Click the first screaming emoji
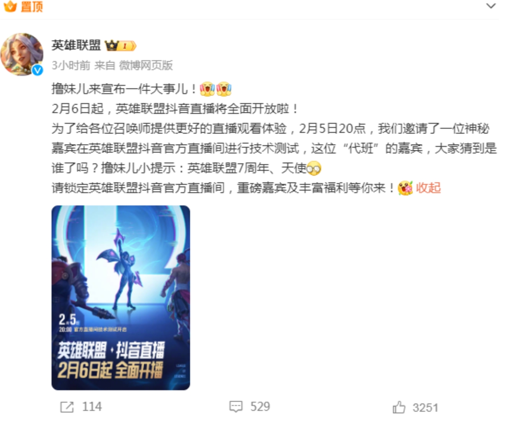Image resolution: width=515 pixels, height=422 pixels. pos(207,89)
